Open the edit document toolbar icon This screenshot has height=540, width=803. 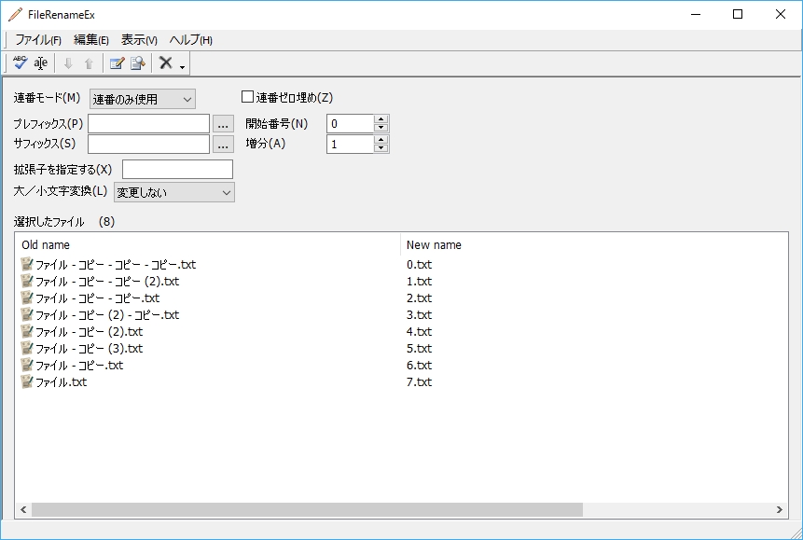(118, 62)
